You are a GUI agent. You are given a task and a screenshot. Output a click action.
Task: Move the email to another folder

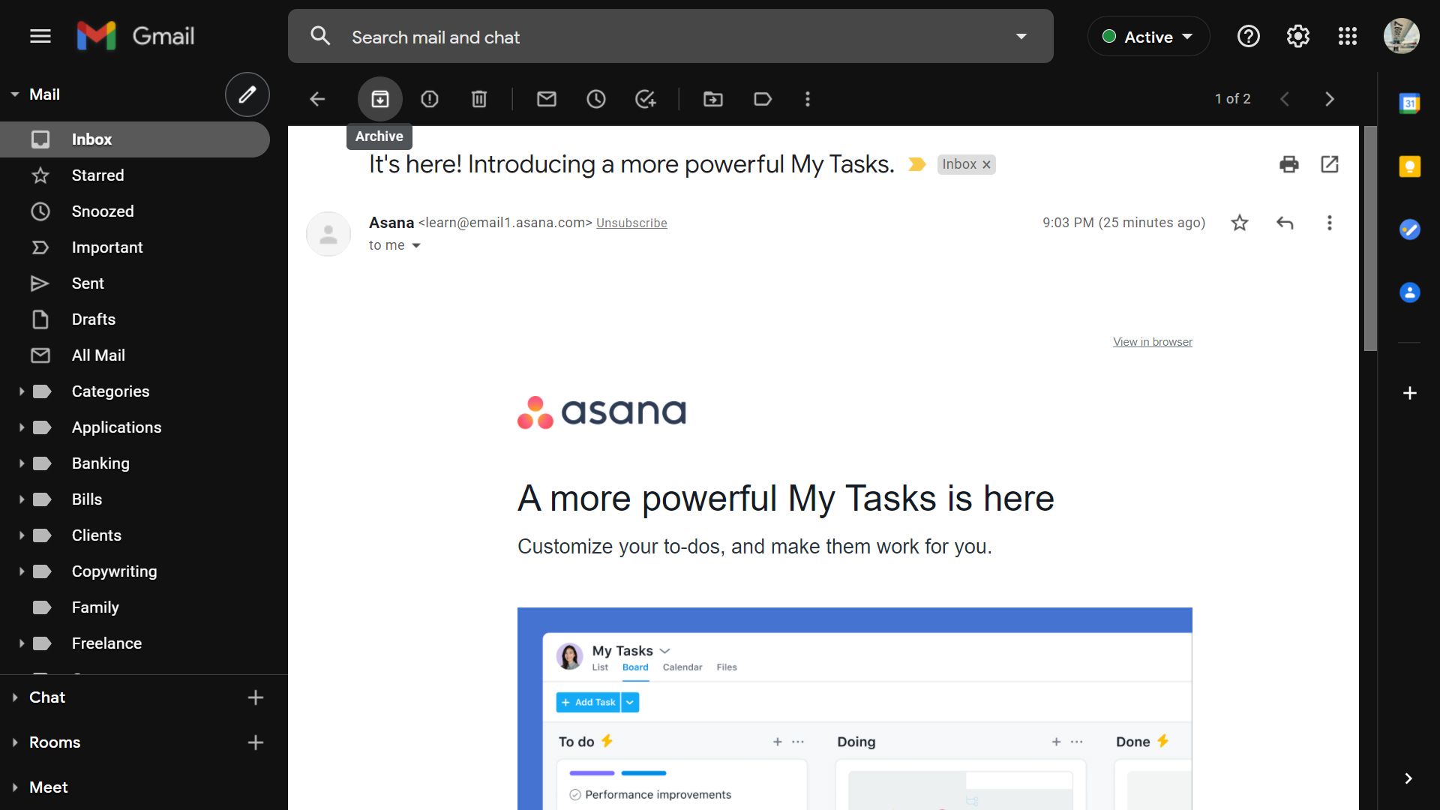pos(712,98)
